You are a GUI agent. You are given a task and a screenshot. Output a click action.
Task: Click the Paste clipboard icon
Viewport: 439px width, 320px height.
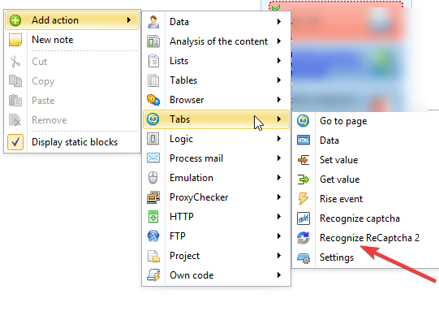point(15,101)
